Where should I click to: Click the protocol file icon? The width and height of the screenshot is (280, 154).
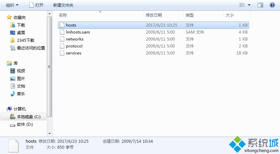(62, 46)
